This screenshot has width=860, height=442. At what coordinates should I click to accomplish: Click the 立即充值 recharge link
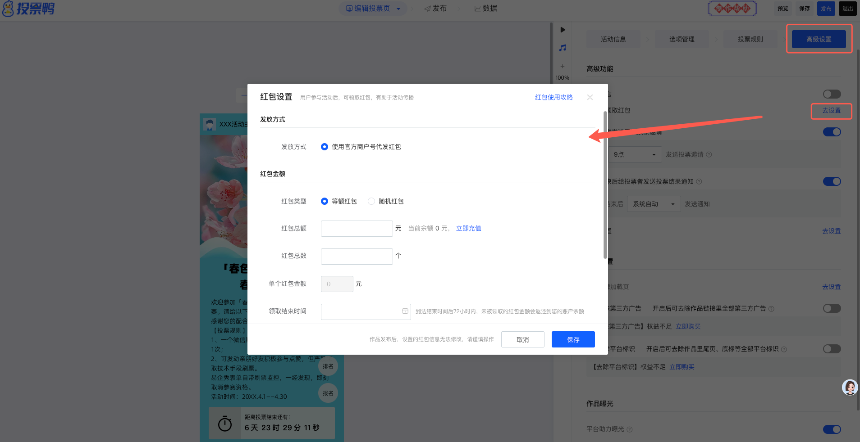468,228
